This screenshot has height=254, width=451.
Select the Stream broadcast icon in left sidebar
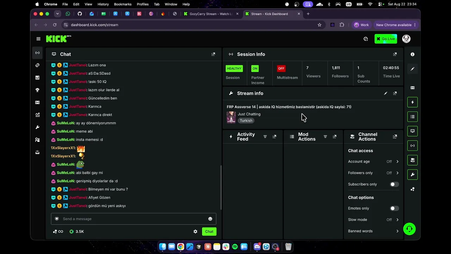click(x=37, y=53)
